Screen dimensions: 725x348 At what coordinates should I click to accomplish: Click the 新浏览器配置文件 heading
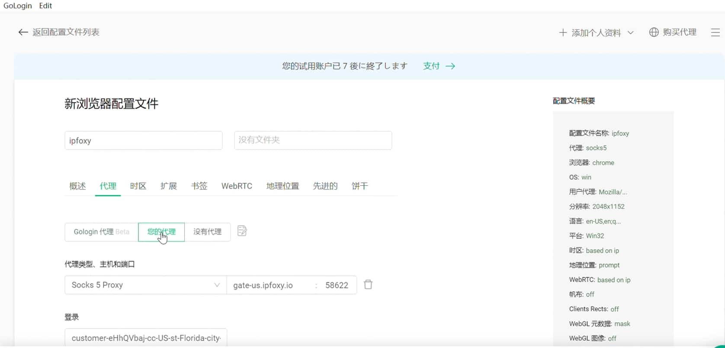point(112,104)
